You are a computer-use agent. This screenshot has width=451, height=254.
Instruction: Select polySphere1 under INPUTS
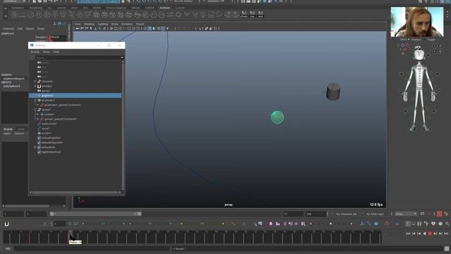click(12, 86)
